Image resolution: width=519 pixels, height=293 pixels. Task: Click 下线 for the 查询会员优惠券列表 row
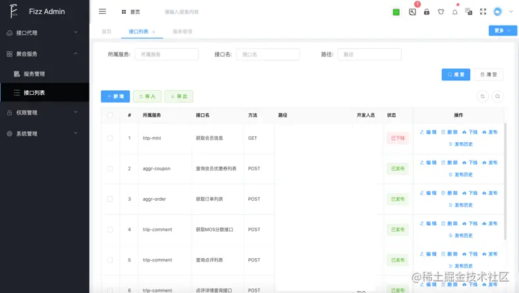click(x=470, y=163)
